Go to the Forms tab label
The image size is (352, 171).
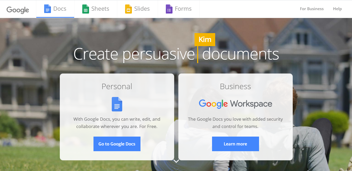pos(183,9)
